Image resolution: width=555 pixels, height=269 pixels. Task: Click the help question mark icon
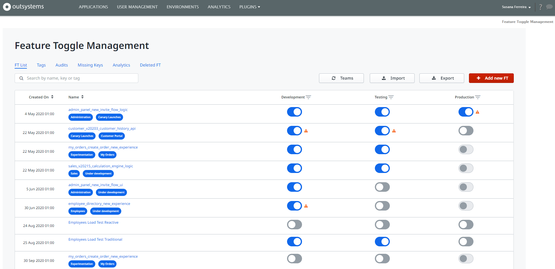tap(540, 7)
